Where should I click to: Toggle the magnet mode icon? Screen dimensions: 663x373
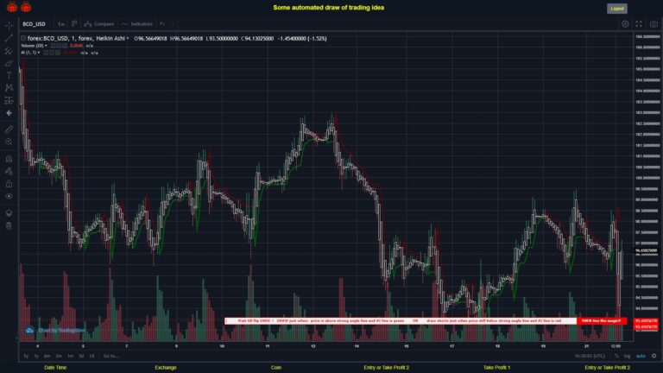[x=9, y=159]
